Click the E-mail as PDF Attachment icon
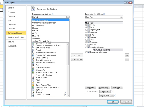This screenshot has height=107, width=144. pos(33,53)
